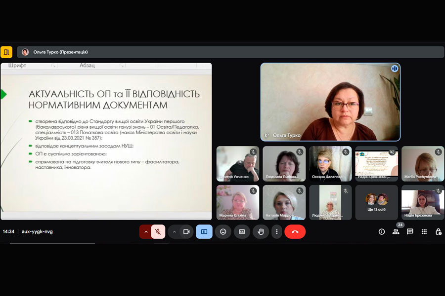445x296 pixels.
Task: Click muted mic icon on Mariia Pochynkova tile
Action: (438, 152)
